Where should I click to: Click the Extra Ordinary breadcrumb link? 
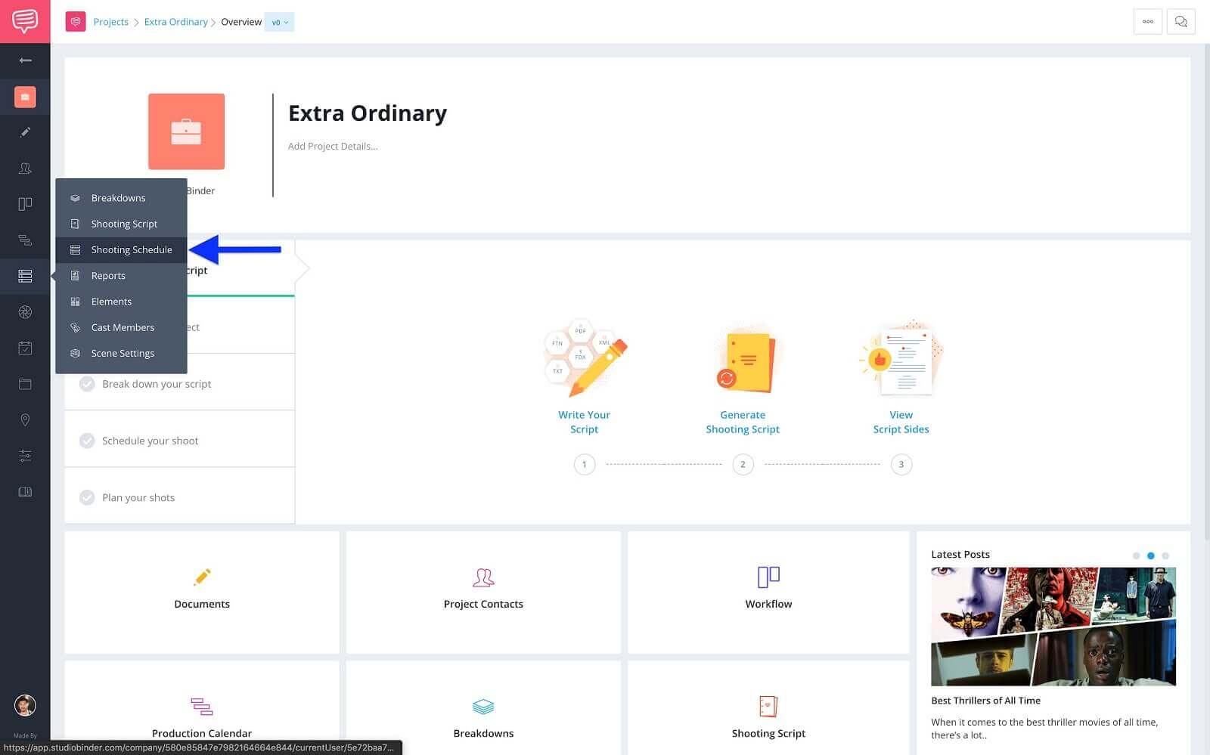pos(175,22)
